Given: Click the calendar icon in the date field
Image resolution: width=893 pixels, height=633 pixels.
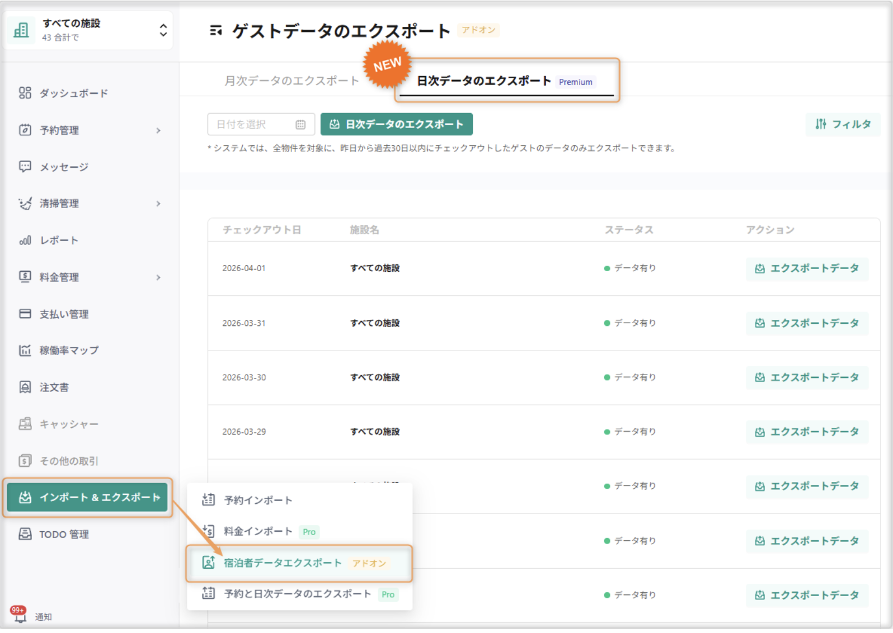Looking at the screenshot, I should click(300, 125).
